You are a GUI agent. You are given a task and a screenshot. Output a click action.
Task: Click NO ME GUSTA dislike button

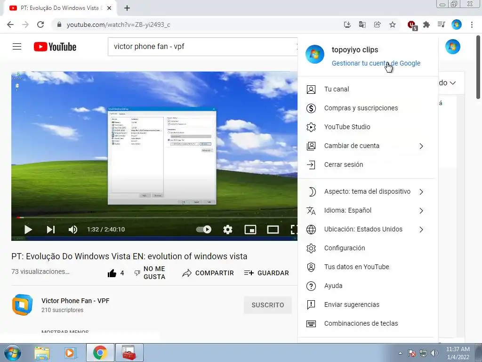pos(150,273)
